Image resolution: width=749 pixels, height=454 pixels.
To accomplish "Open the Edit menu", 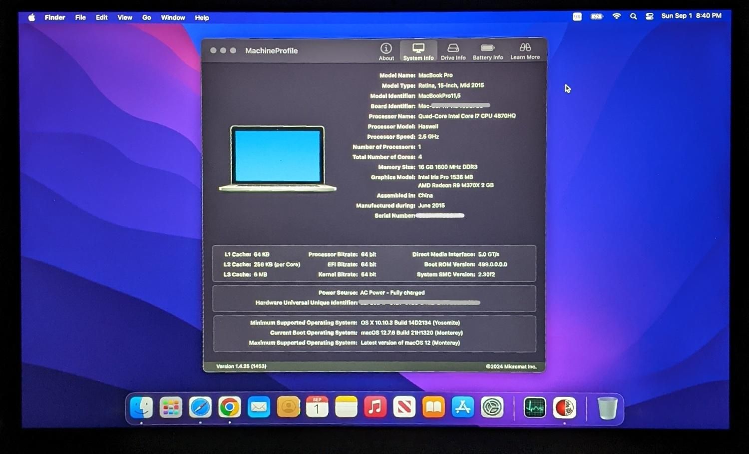I will coord(102,17).
